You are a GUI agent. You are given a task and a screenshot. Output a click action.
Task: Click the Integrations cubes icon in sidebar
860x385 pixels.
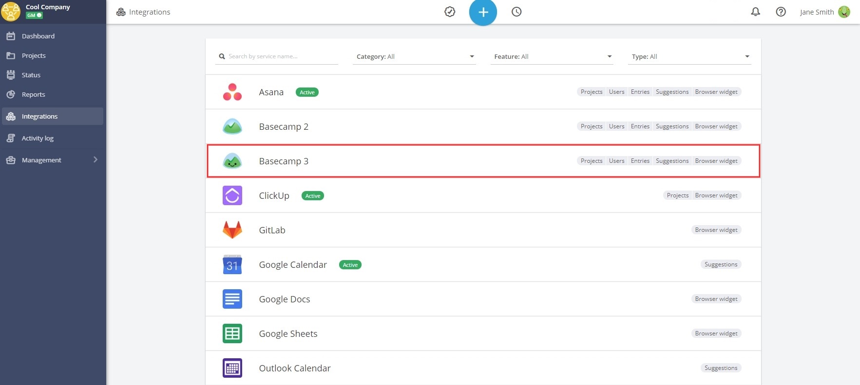coord(11,116)
